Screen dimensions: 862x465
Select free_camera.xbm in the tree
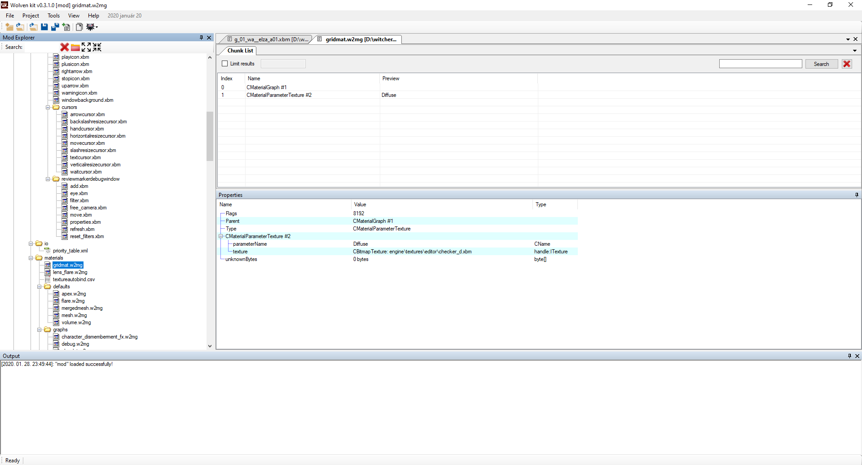88,208
